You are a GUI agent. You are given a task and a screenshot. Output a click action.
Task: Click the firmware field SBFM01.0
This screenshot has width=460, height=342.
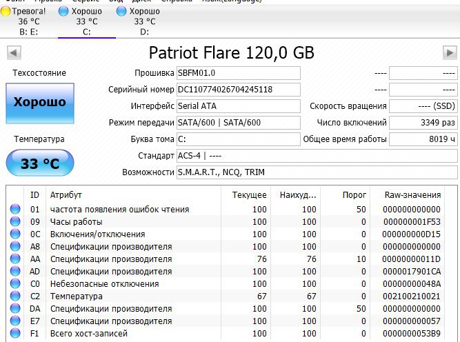pos(239,73)
